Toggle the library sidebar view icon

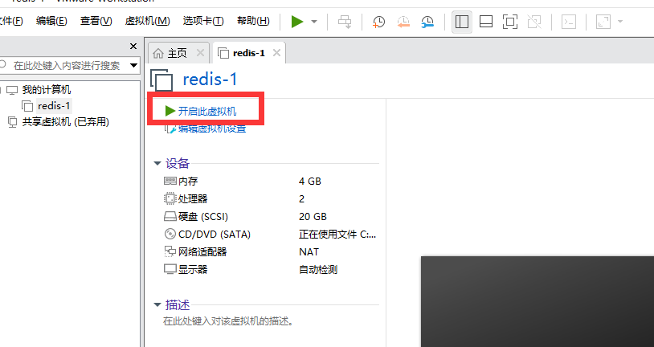pyautogui.click(x=462, y=22)
